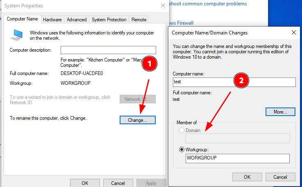Close the Computer Name/Domain Changes dialog
302x187 pixels.
click(294, 32)
